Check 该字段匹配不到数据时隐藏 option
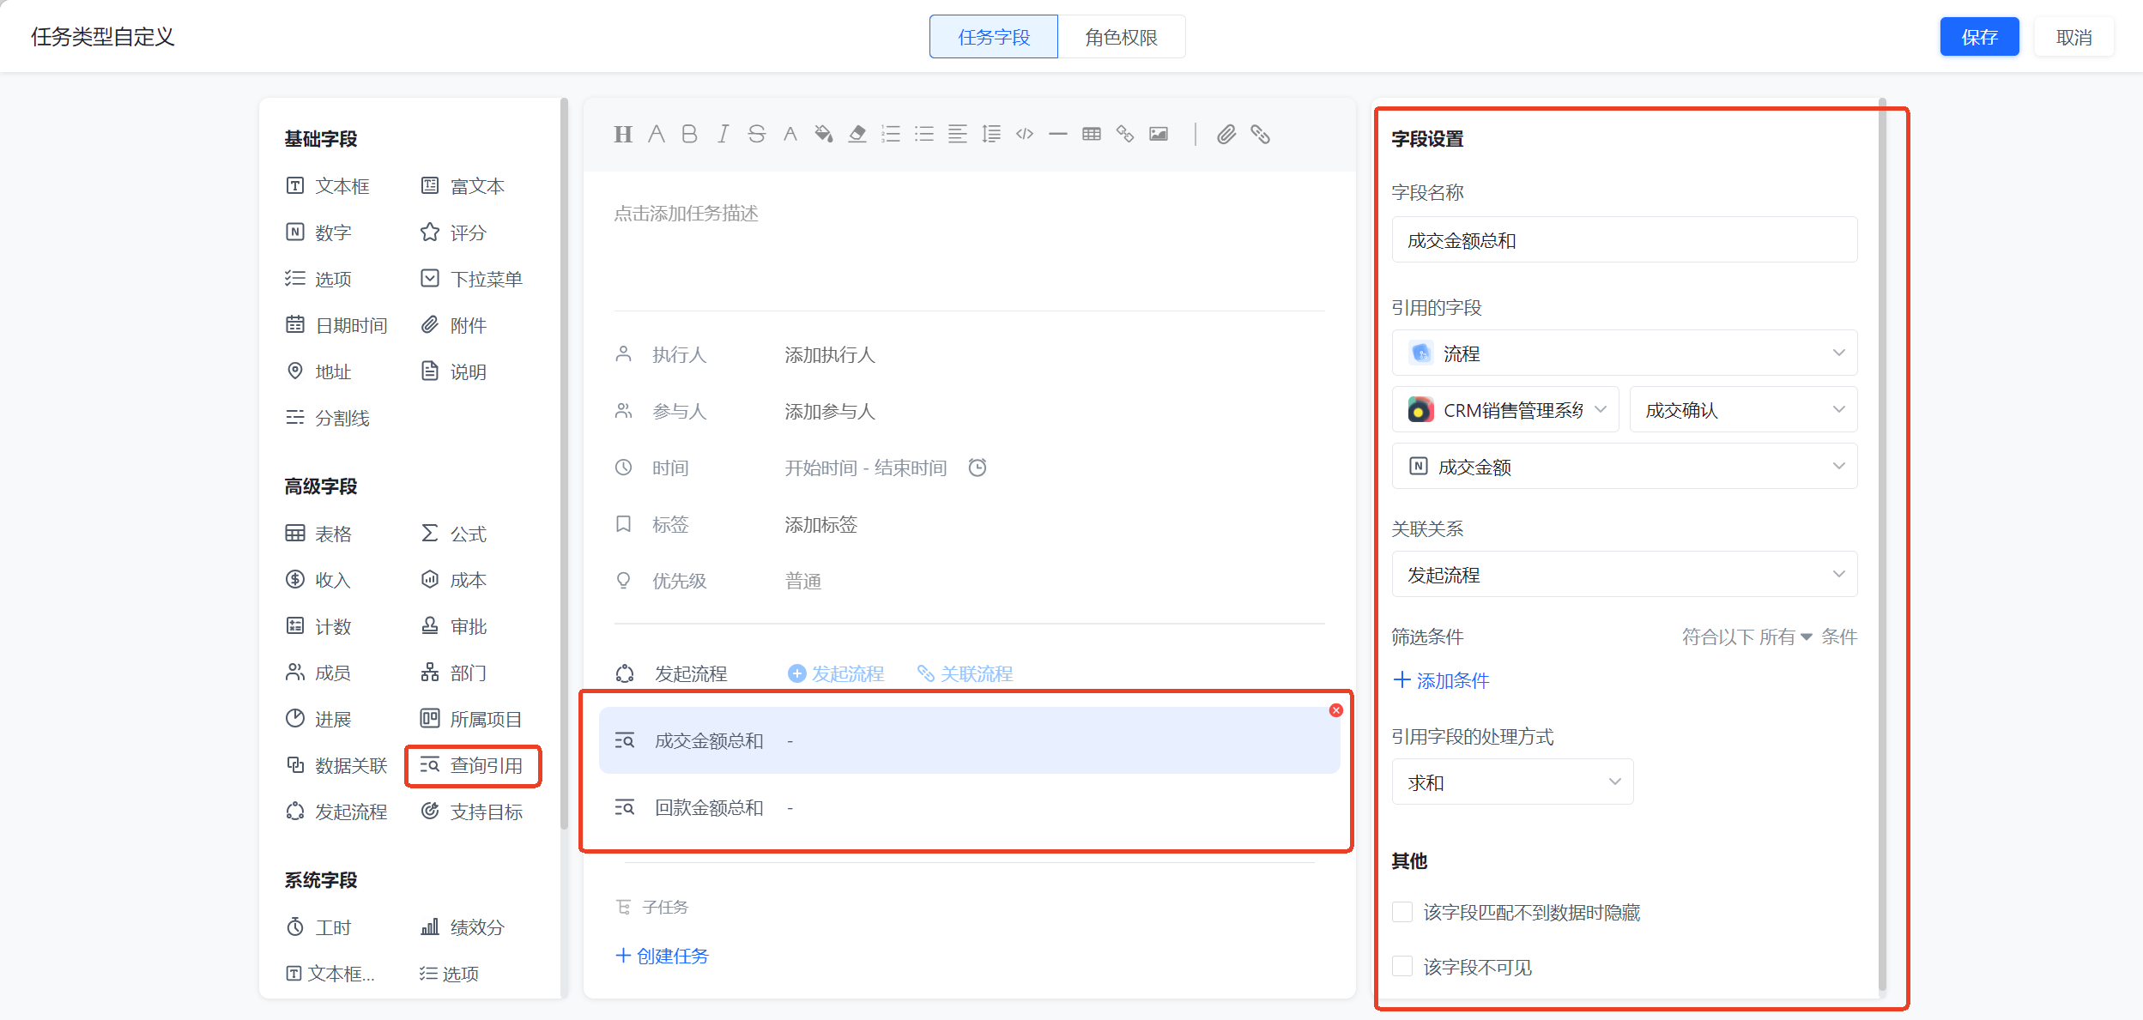 (1402, 912)
